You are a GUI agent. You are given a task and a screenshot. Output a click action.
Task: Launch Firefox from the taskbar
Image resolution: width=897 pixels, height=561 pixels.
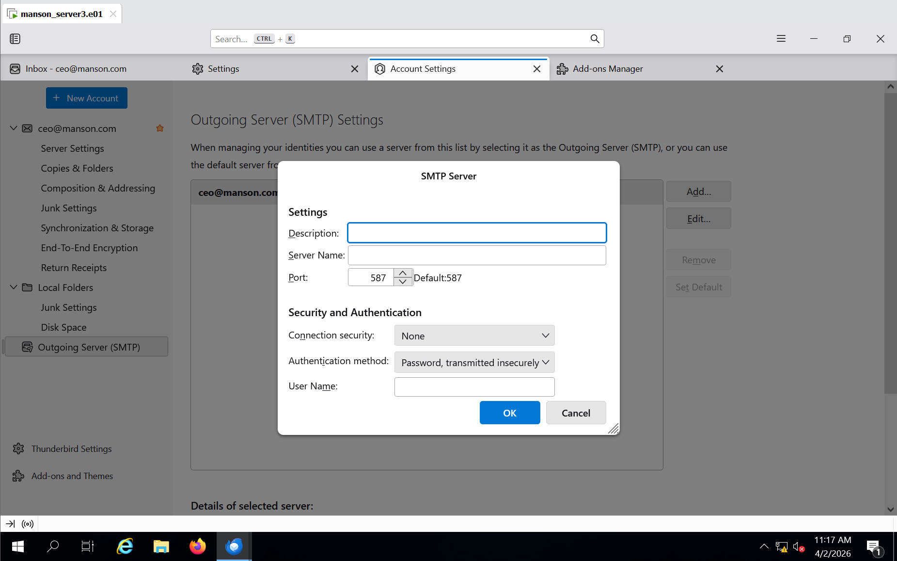click(197, 546)
